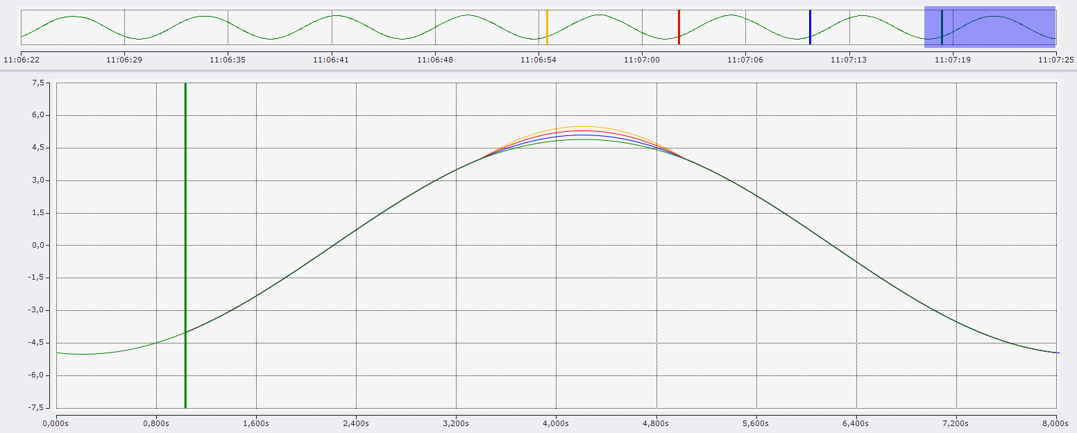The height and width of the screenshot is (433, 1077).
Task: Click the 6,0 y-axis label
Action: pyautogui.click(x=39, y=115)
